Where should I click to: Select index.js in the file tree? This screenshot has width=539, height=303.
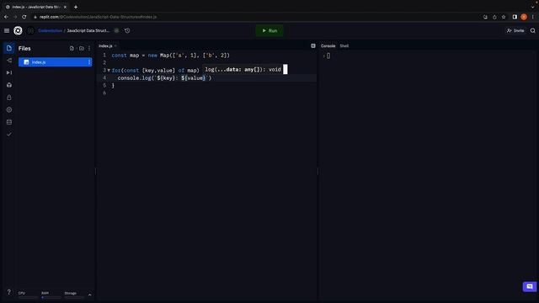pos(55,62)
